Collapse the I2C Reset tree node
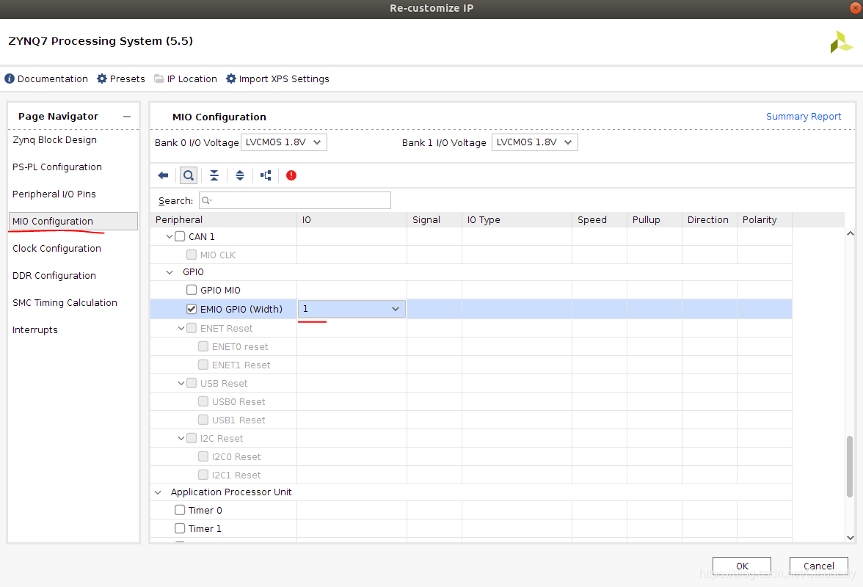The width and height of the screenshot is (863, 587). pyautogui.click(x=181, y=438)
